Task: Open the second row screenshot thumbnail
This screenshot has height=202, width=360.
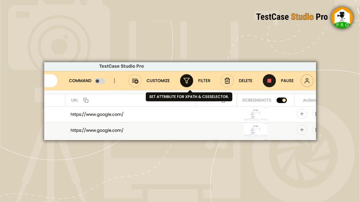Action: [256, 130]
